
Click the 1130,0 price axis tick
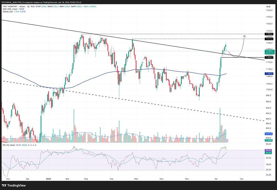269,69
